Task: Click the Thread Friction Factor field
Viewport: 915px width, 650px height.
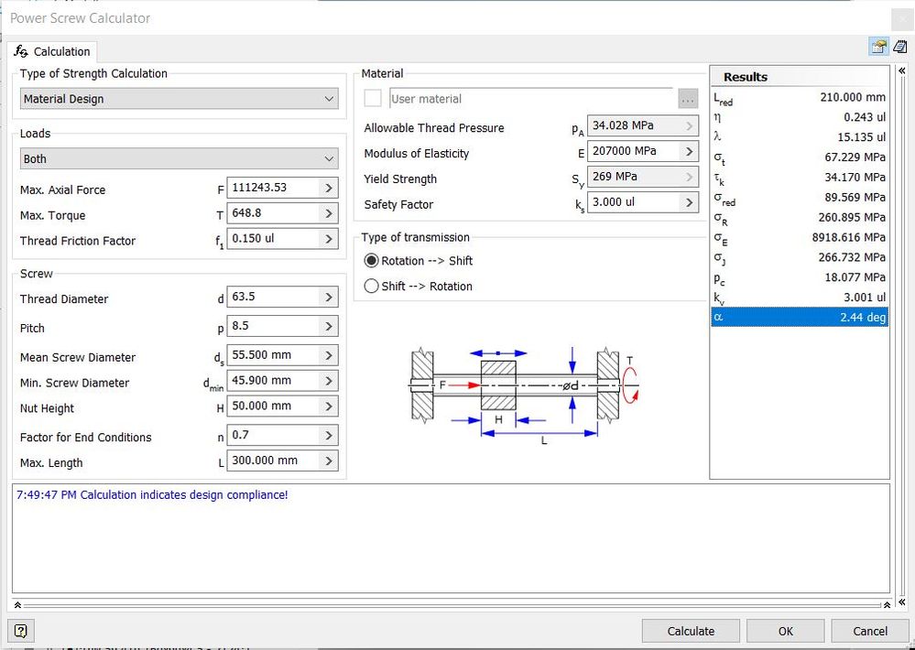Action: pyautogui.click(x=273, y=239)
